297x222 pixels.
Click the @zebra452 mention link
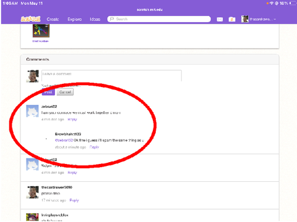click(64, 140)
